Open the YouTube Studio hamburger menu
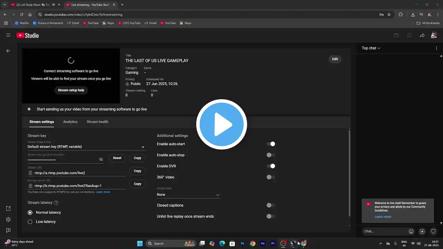Viewport: 443px width, 249px height. pyautogui.click(x=8, y=35)
